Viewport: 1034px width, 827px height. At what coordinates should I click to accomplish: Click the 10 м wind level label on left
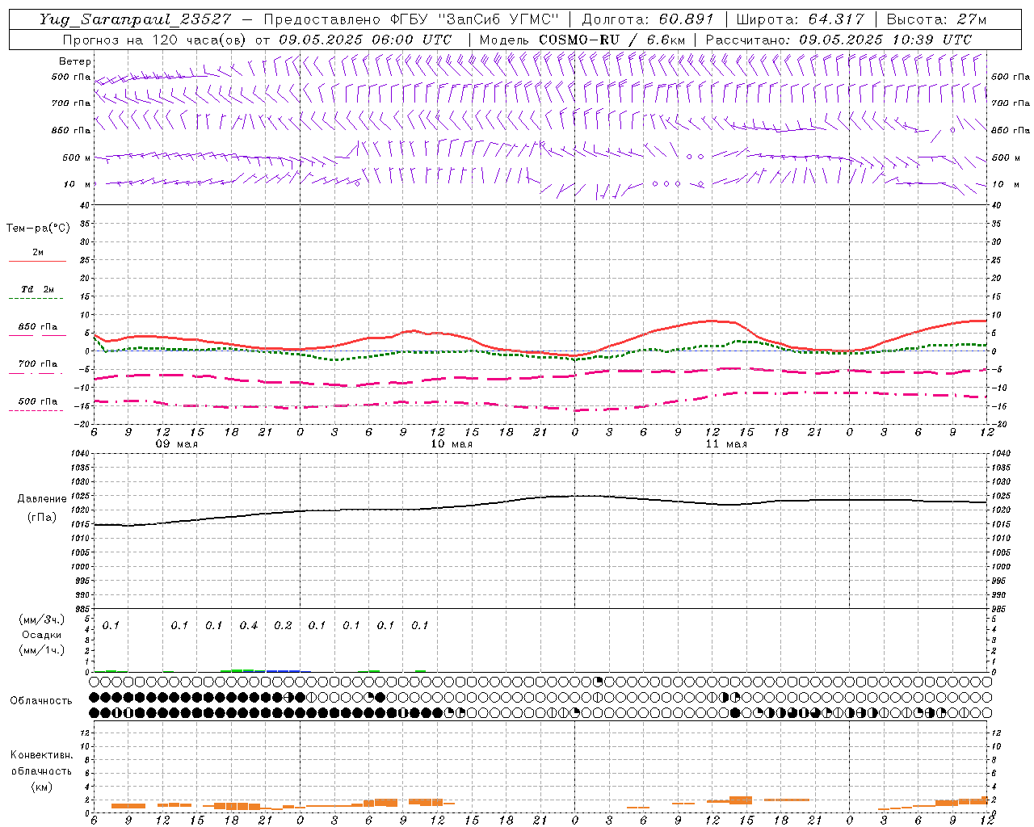[78, 184]
